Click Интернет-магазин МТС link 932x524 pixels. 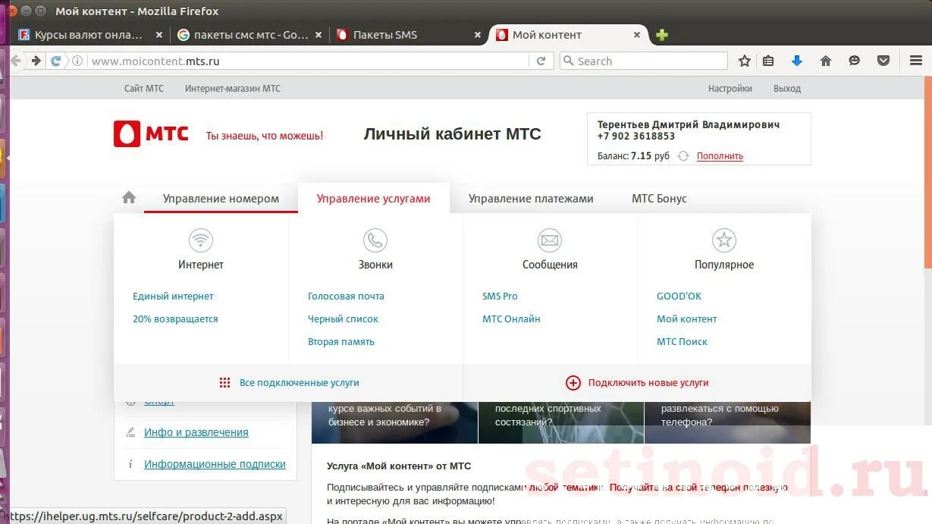point(233,89)
